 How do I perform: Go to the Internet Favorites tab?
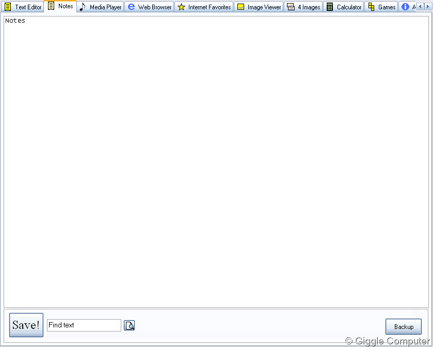[x=204, y=7]
